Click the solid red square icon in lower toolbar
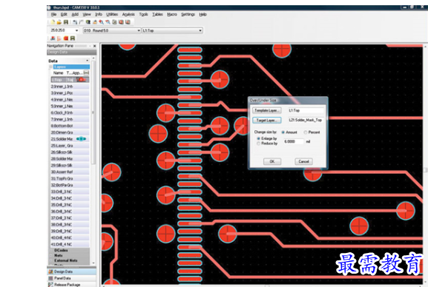The width and height of the screenshot is (428, 287). pos(66,38)
